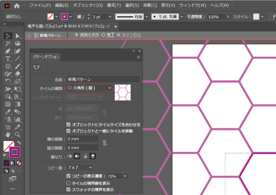
Task: Toggle オブジェクトにタイルサイズを合わせる checkbox
Action: [68, 124]
